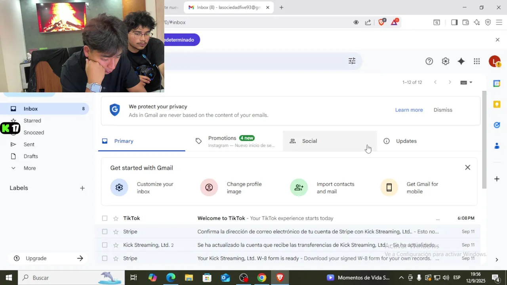Open Snoozed folder
The width and height of the screenshot is (507, 285).
(x=34, y=133)
